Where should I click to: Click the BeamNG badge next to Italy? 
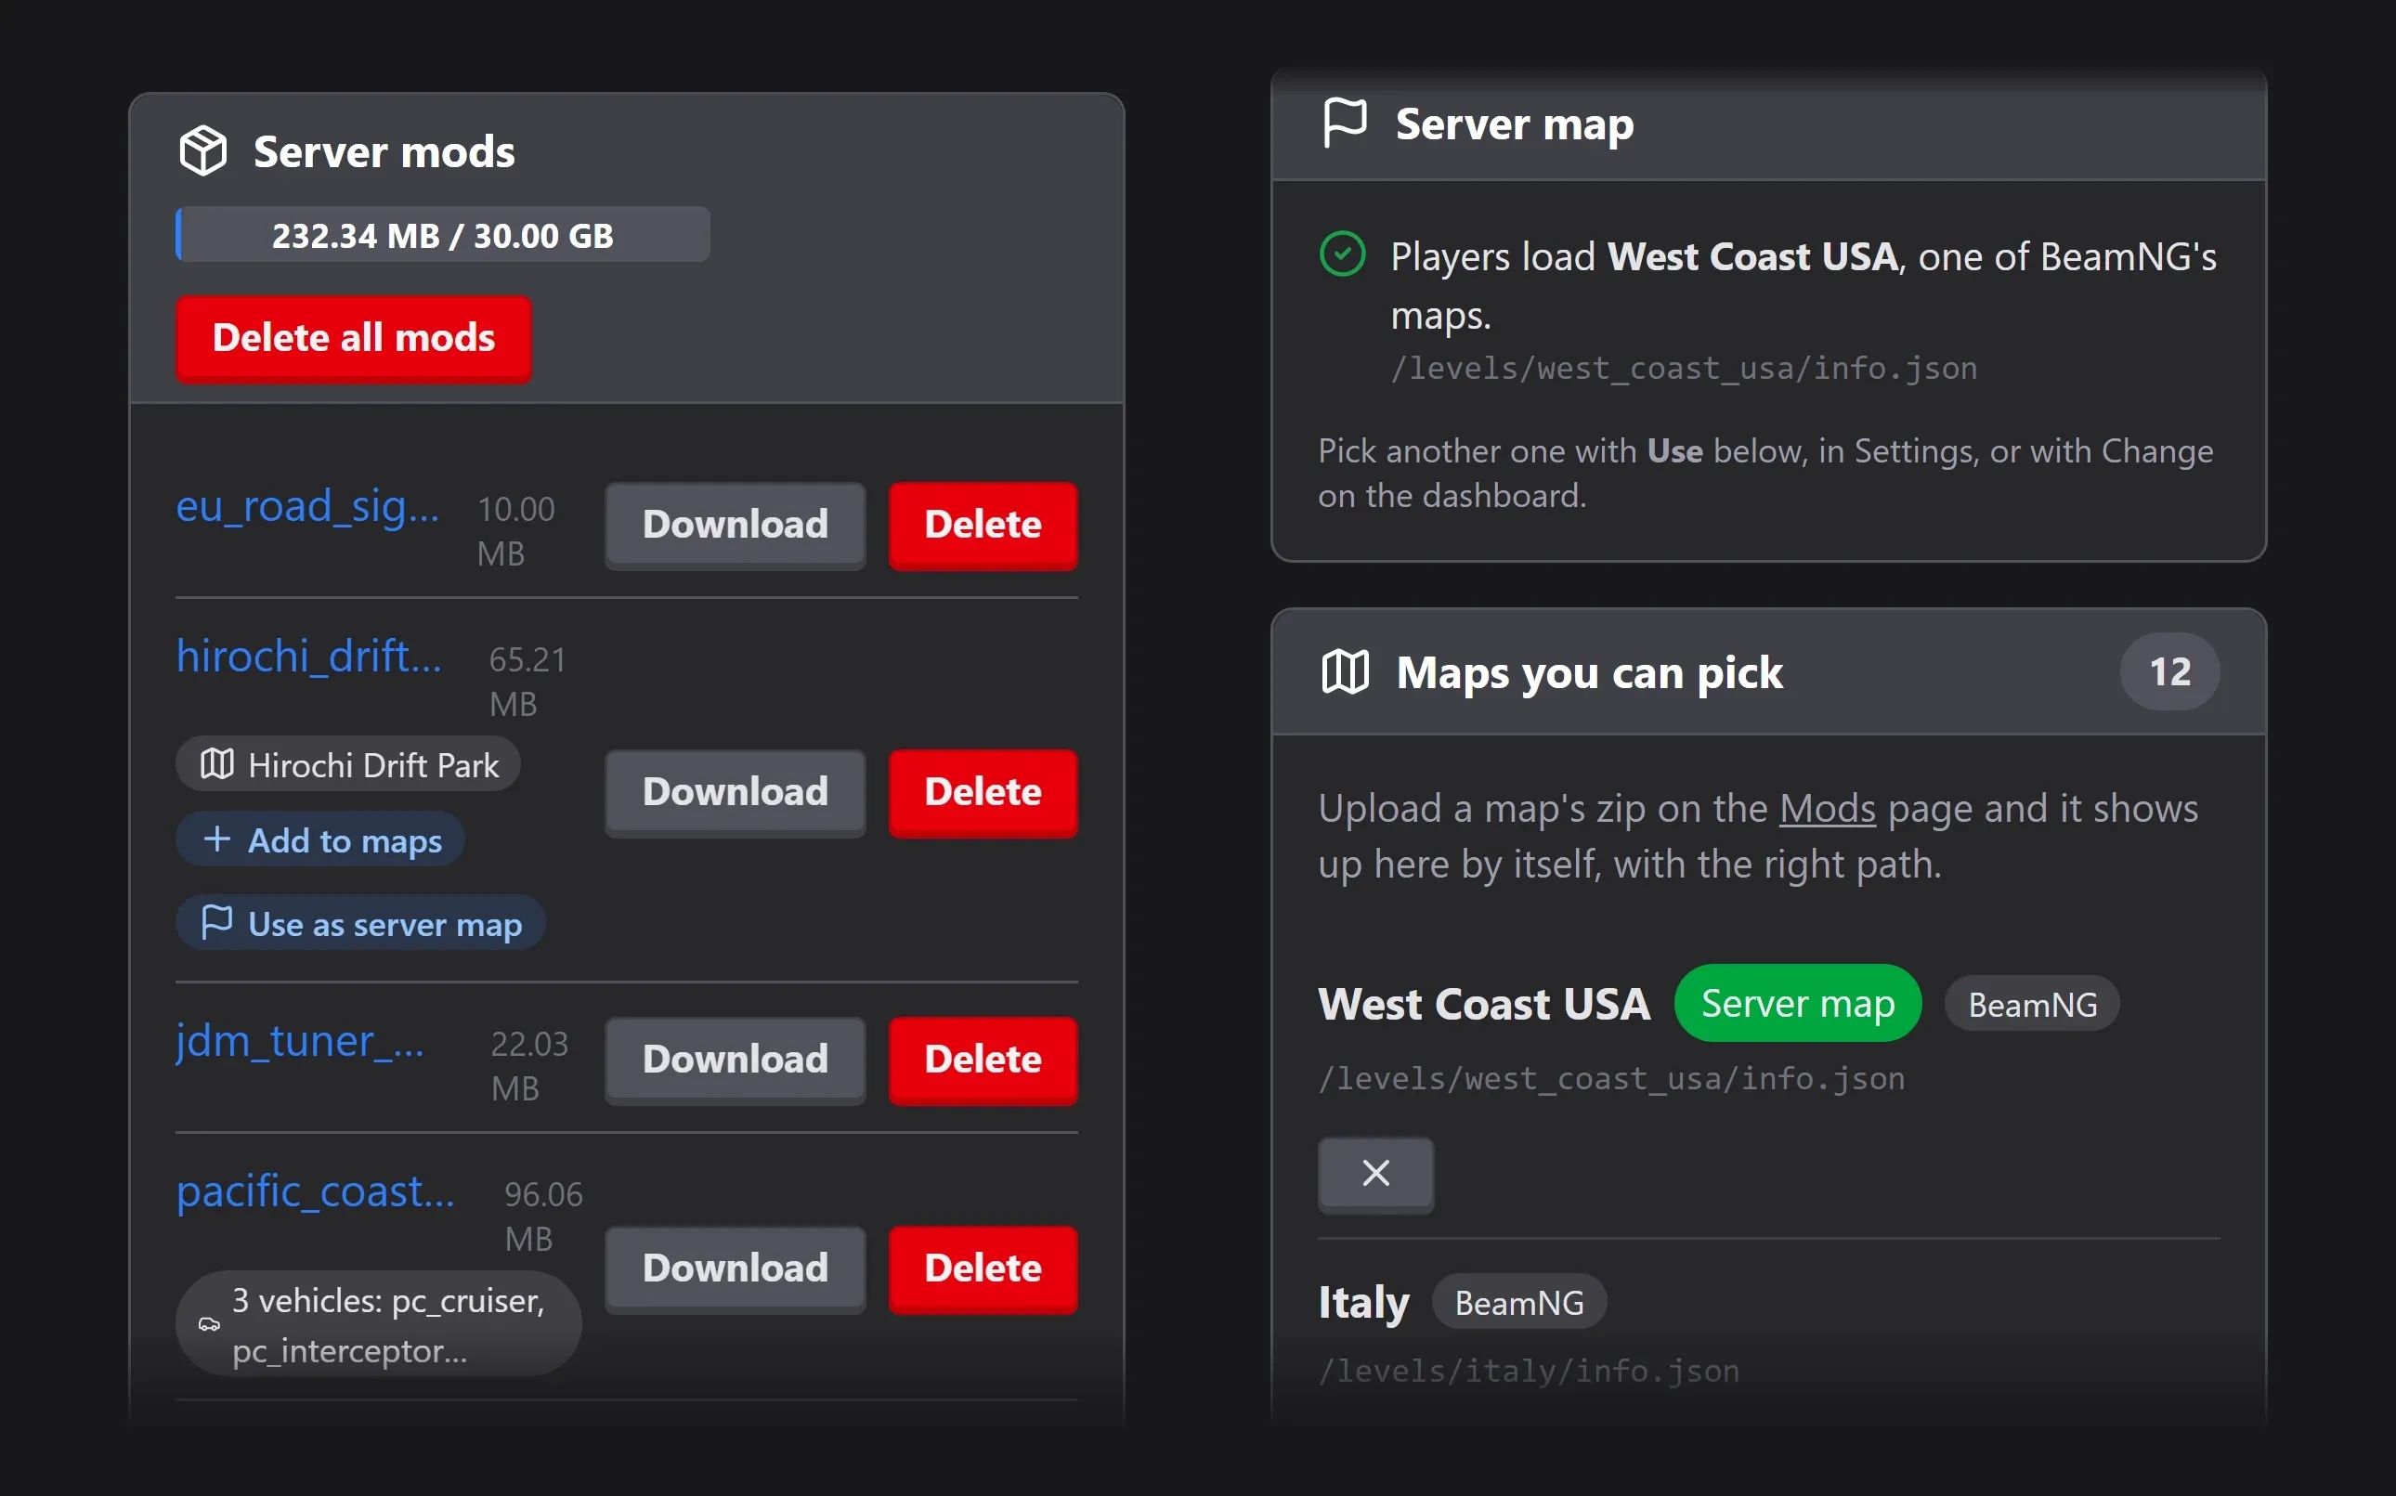1518,1302
